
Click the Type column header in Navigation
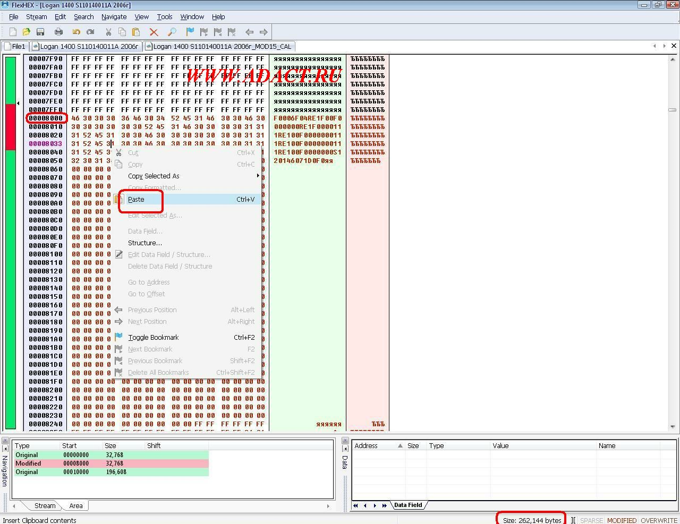tap(36, 445)
